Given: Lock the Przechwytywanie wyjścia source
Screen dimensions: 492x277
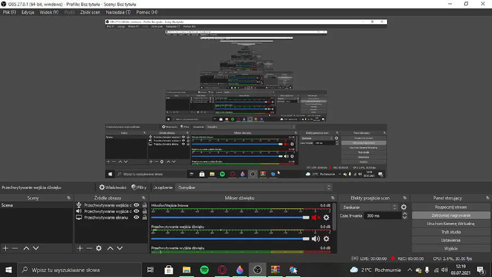Looking at the screenshot, I should coord(144,211).
